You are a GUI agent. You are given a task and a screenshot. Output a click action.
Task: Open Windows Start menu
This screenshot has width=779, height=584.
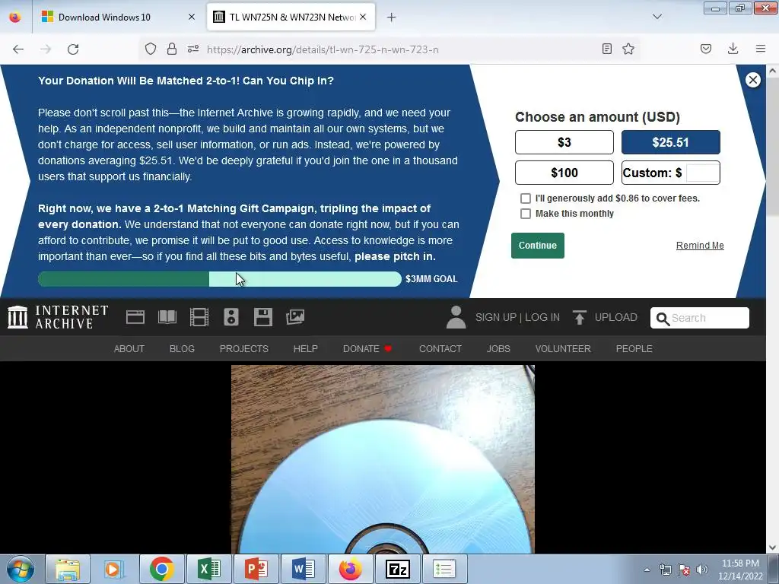(21, 569)
